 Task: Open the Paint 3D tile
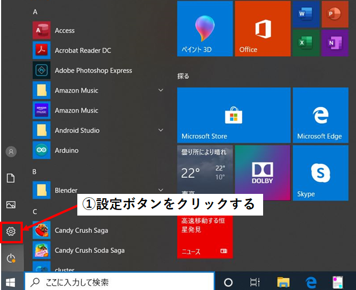205,28
